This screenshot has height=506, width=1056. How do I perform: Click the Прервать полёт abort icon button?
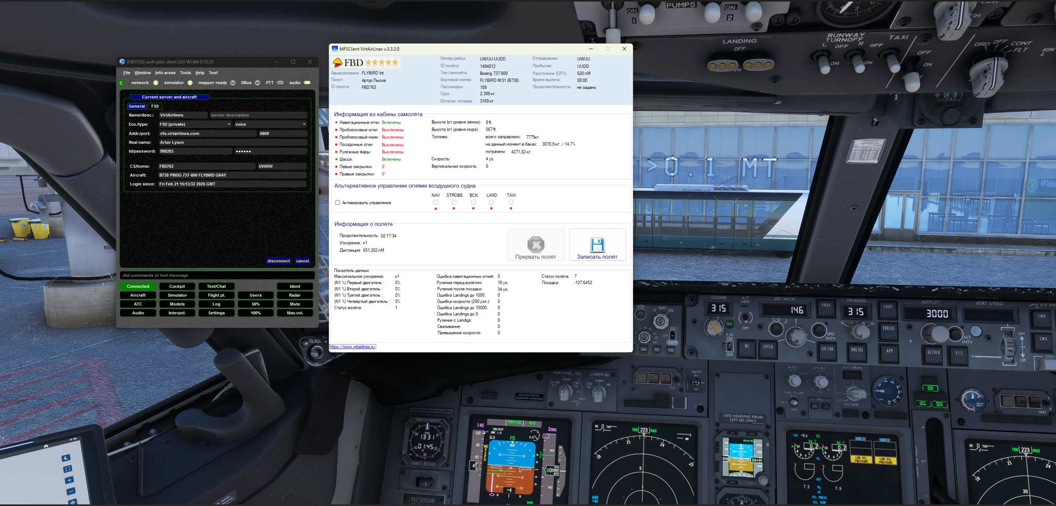click(x=536, y=244)
